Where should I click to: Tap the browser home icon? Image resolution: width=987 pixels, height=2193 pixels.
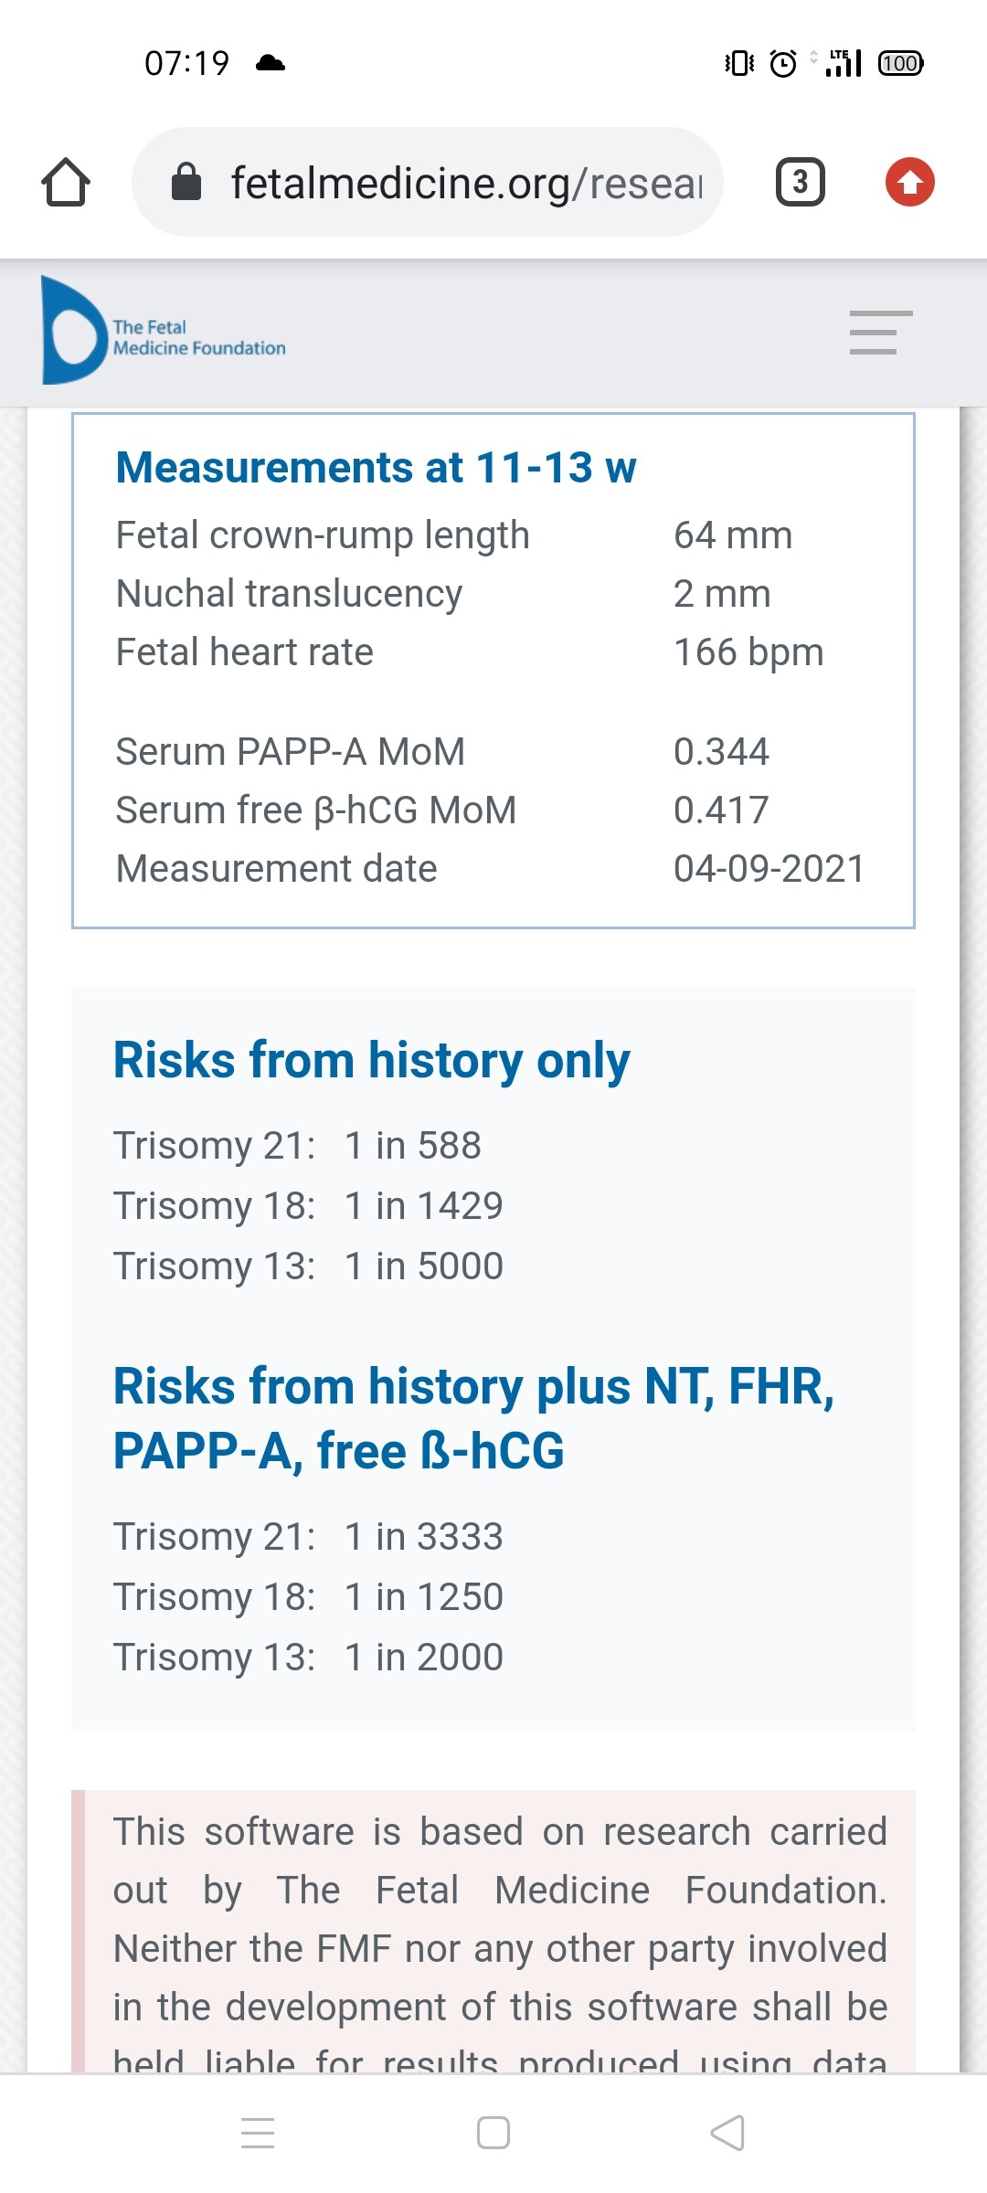[x=66, y=183]
